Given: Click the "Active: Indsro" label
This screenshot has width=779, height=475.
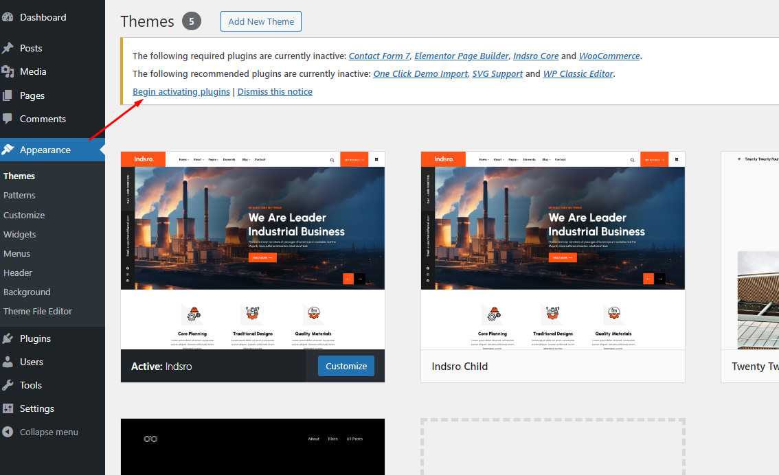Looking at the screenshot, I should coord(161,367).
